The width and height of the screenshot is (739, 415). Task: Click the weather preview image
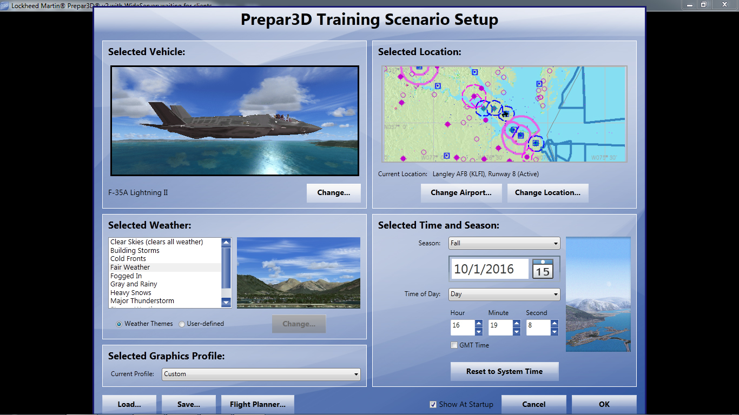299,273
